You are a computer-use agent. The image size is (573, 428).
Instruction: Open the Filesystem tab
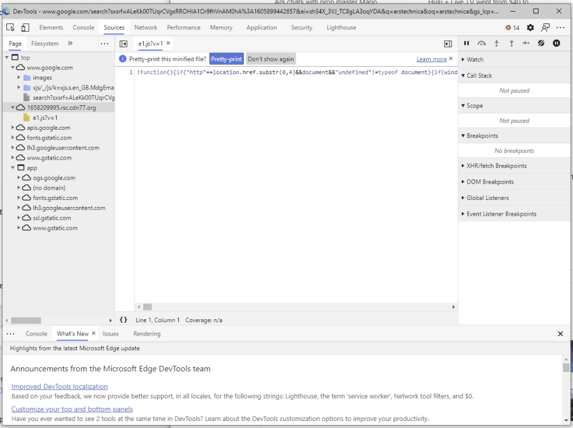click(44, 43)
